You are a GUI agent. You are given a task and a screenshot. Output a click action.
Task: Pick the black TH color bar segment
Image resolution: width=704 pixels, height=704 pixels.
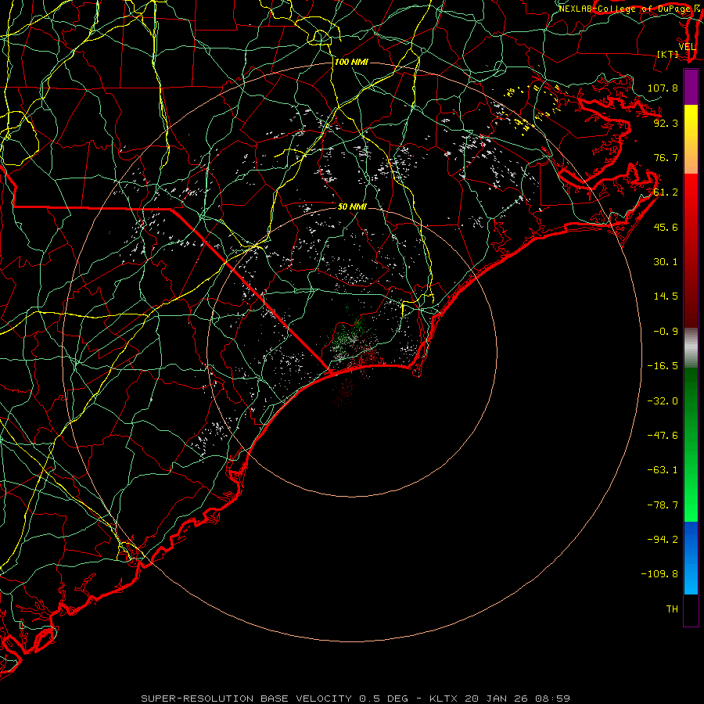(691, 609)
